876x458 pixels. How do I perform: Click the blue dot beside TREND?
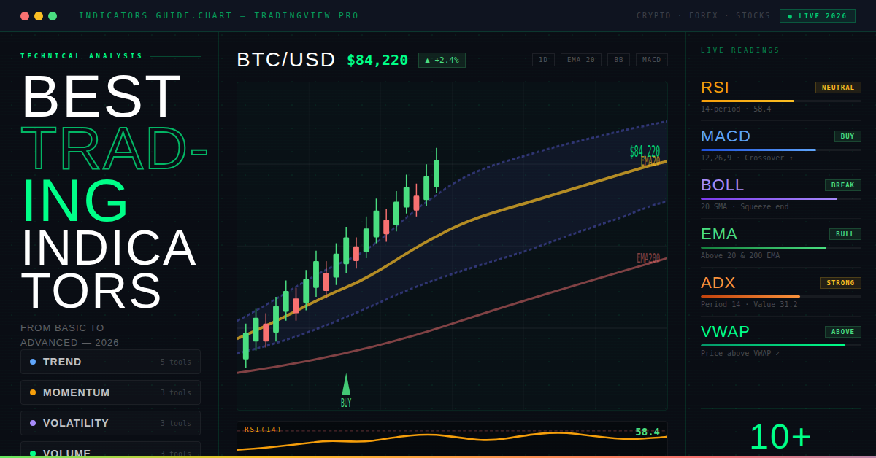tap(33, 362)
